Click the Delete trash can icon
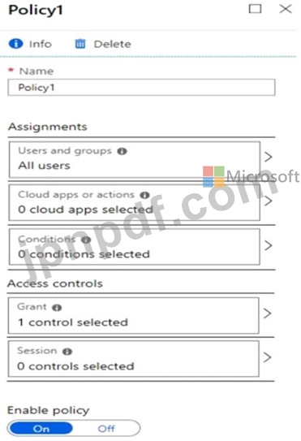Viewport: 301px width, 441px height. click(x=80, y=44)
